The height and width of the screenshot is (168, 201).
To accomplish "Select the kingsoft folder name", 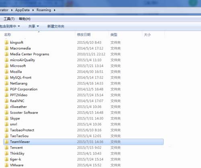I will tap(16, 43).
